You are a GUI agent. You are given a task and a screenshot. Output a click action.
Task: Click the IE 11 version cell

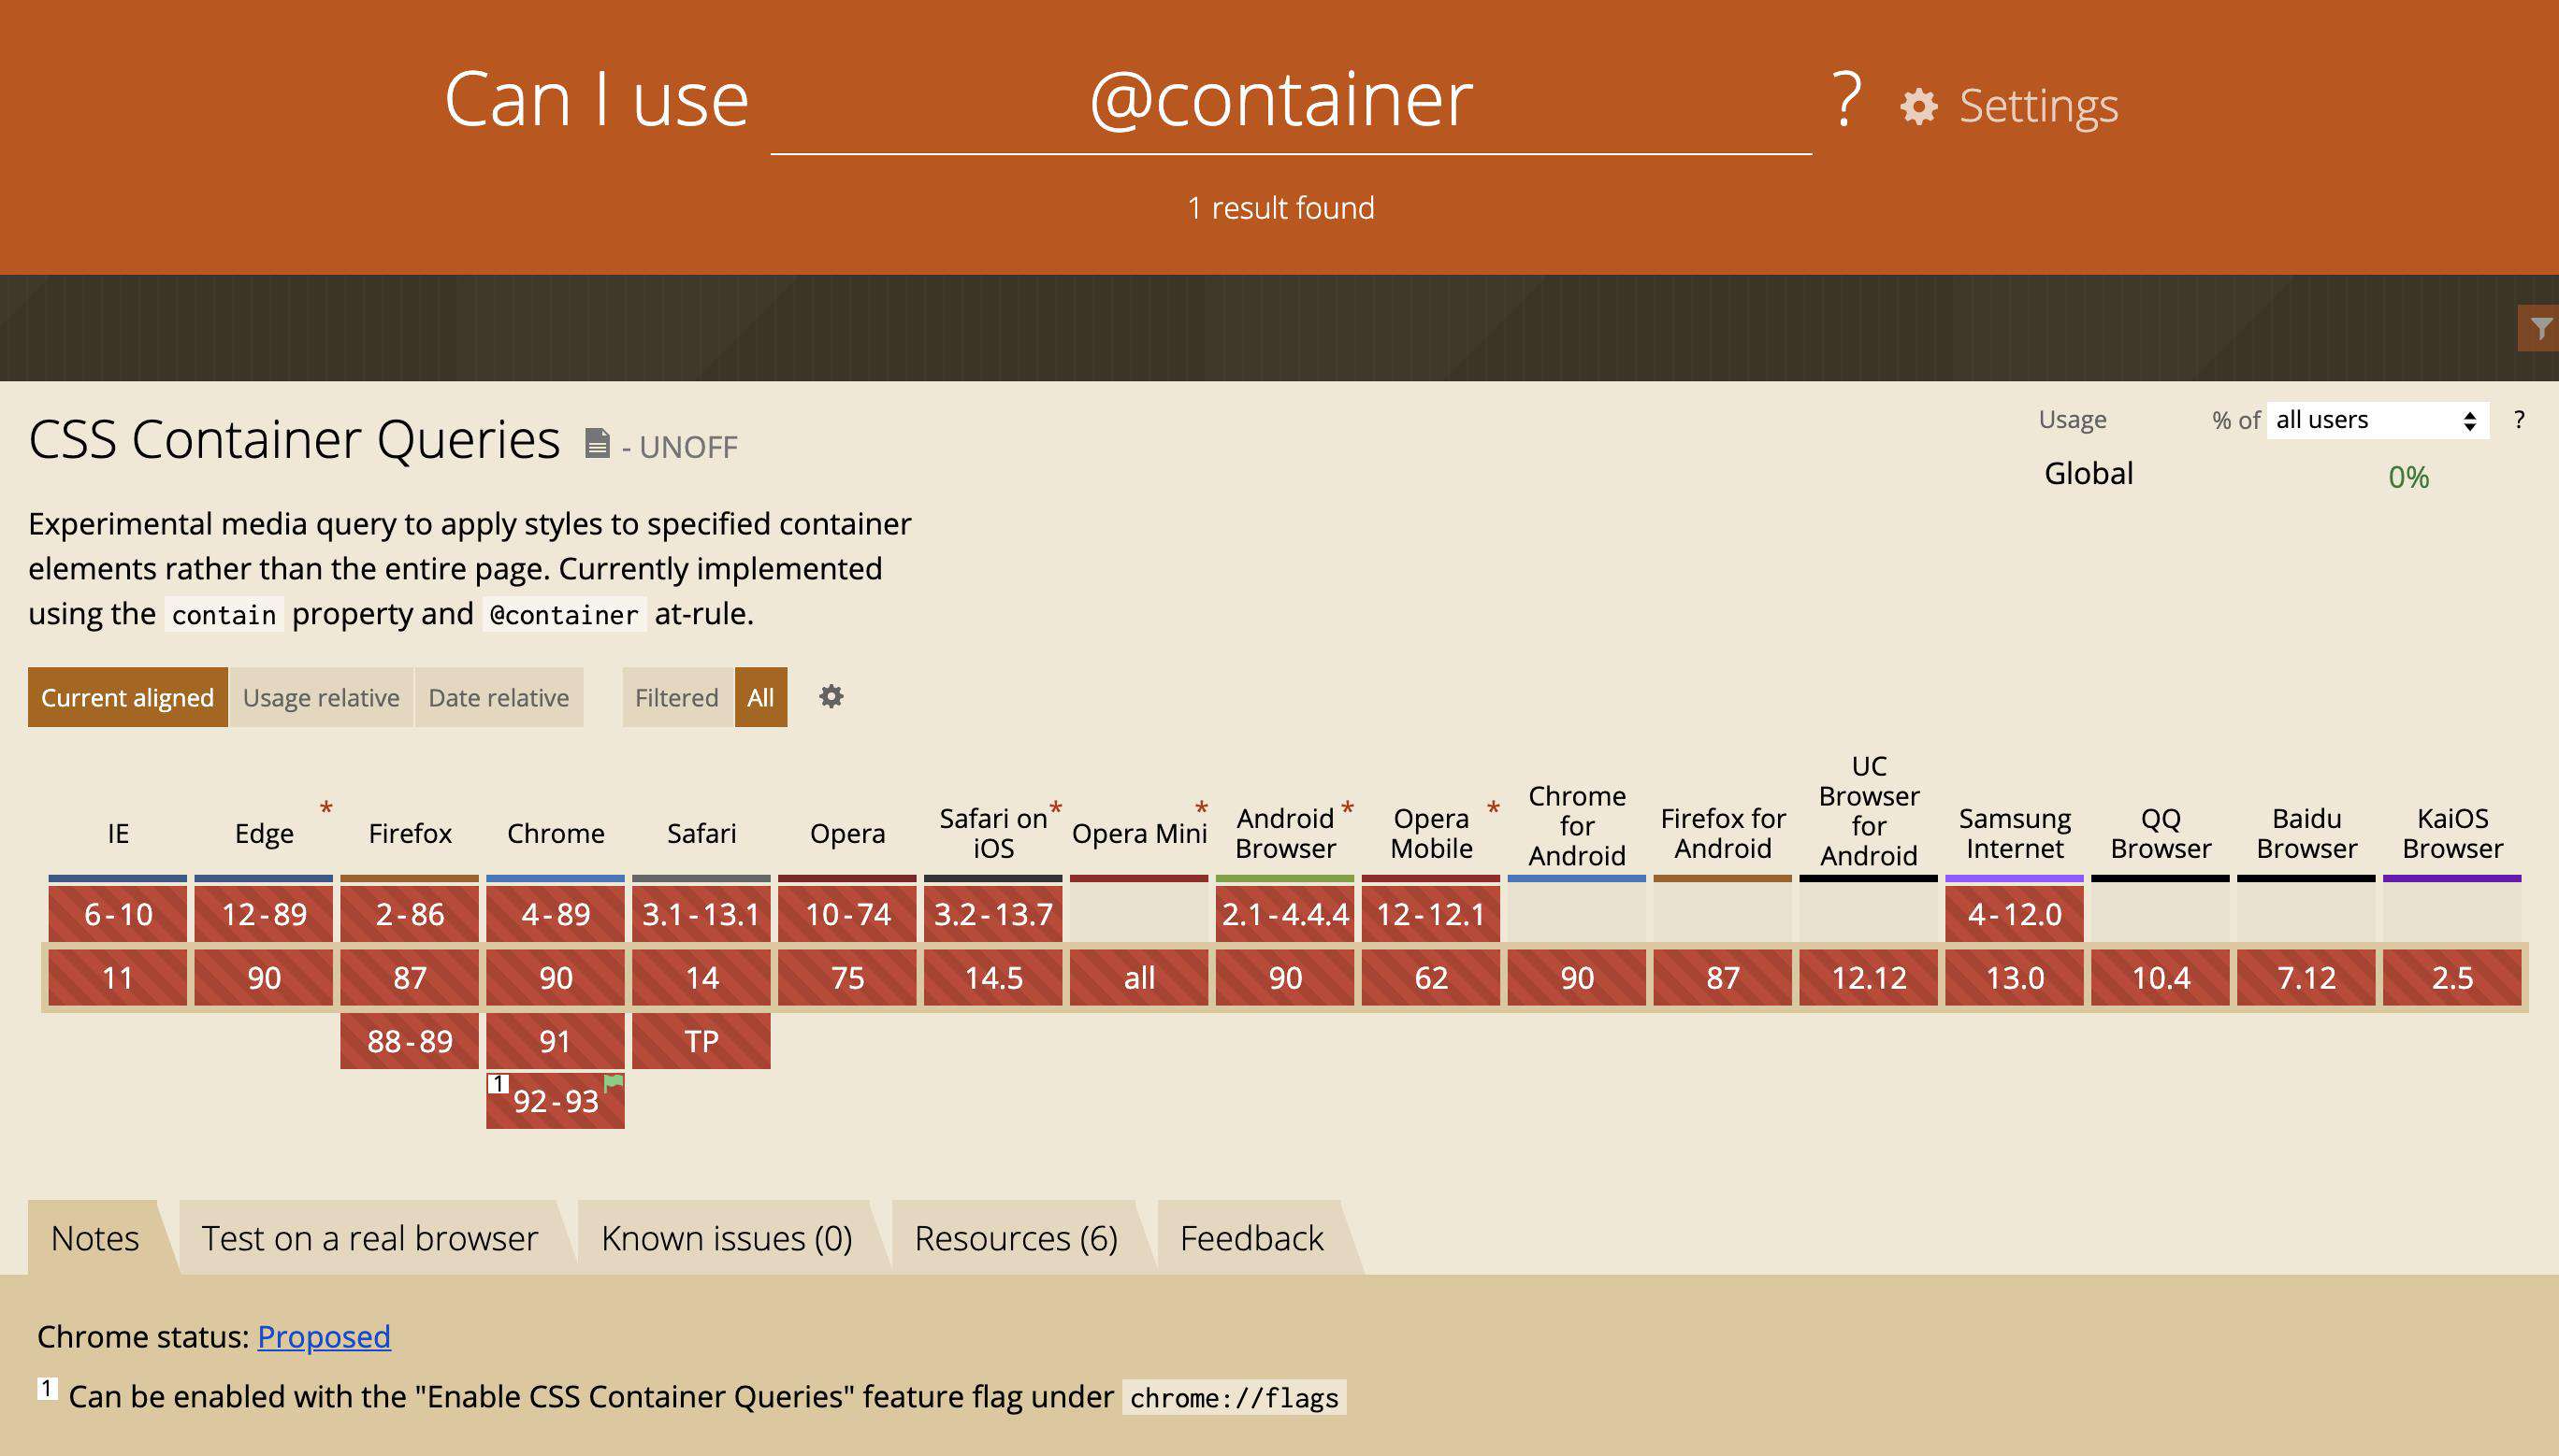118,977
